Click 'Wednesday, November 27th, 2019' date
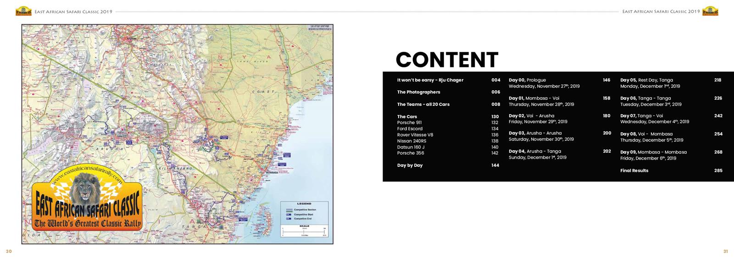734x259 pixels. (x=544, y=86)
